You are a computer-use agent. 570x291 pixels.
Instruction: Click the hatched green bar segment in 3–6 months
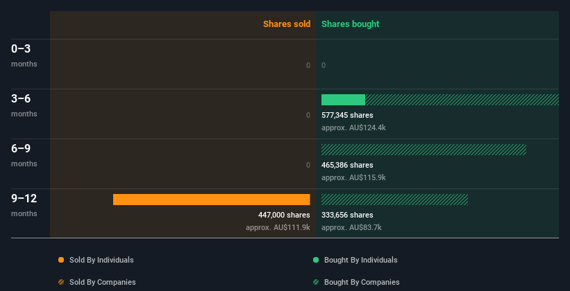(x=462, y=100)
